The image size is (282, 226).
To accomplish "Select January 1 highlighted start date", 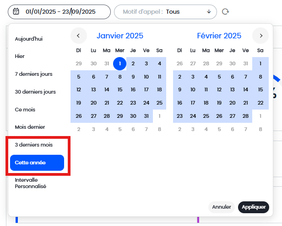I will click(119, 63).
